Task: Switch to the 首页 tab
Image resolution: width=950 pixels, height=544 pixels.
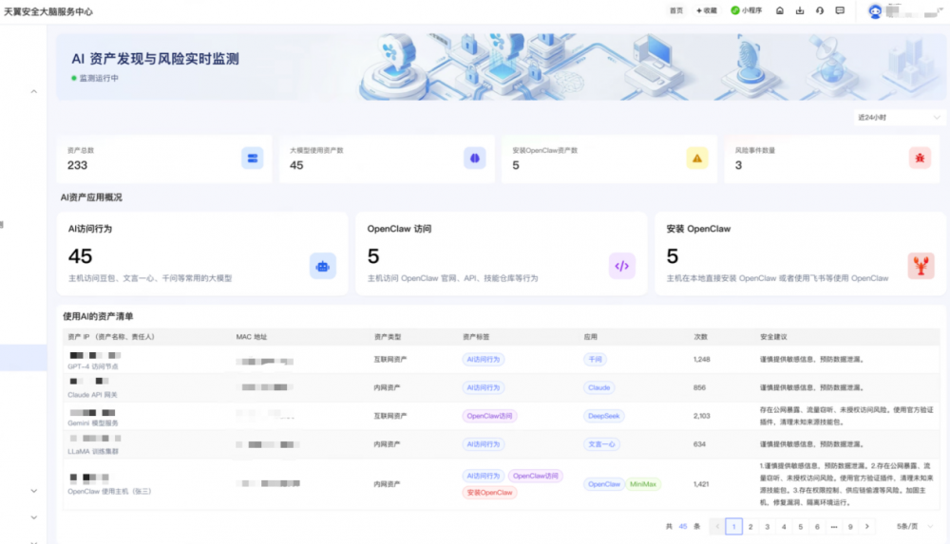Action: coord(676,10)
